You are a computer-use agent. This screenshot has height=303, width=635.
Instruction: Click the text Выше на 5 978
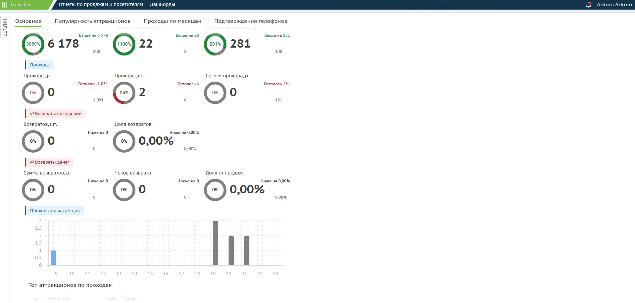click(x=93, y=35)
